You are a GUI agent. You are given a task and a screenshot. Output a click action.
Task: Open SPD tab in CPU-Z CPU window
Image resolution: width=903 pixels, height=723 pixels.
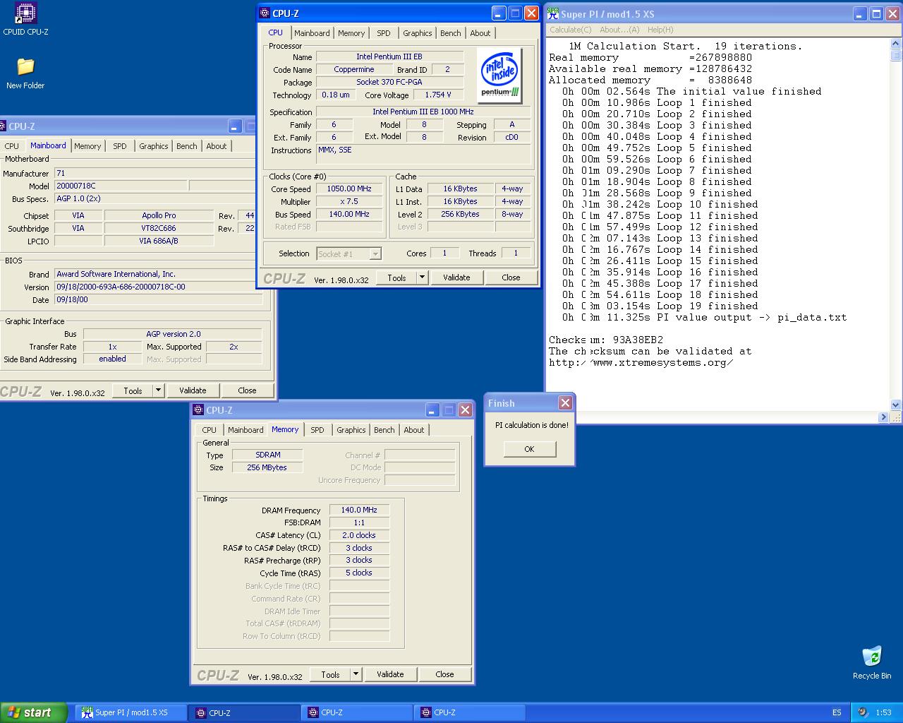[x=384, y=33]
